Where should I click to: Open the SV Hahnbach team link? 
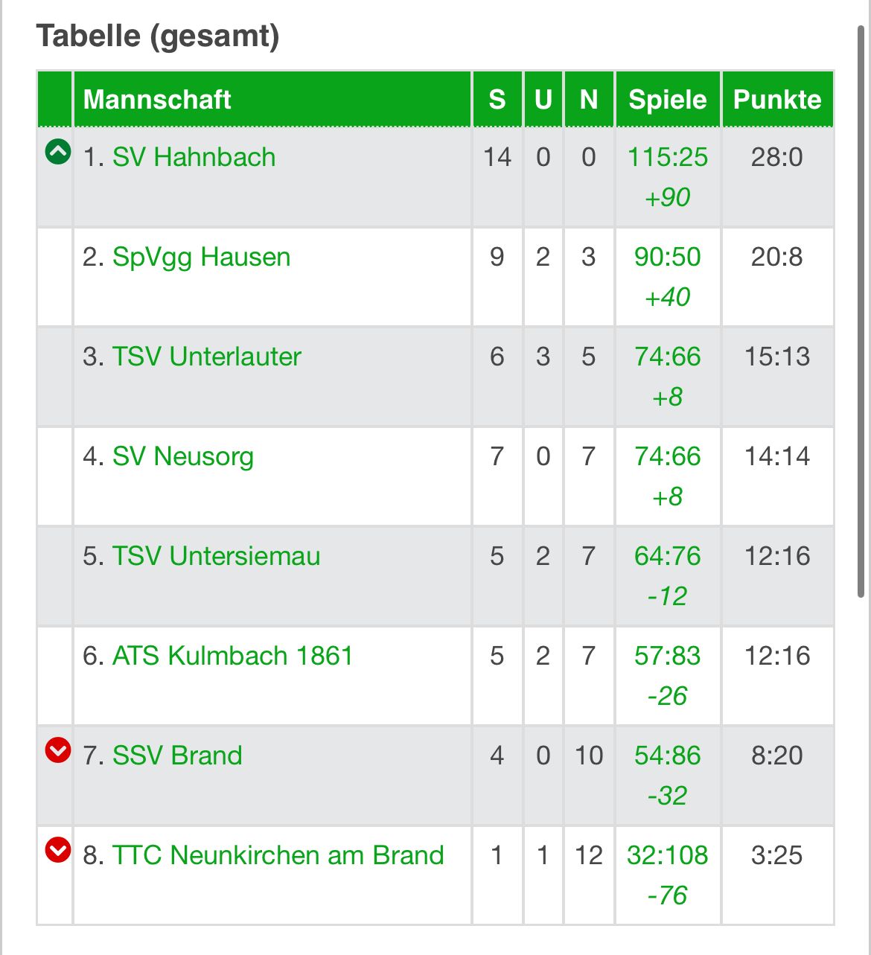point(194,157)
